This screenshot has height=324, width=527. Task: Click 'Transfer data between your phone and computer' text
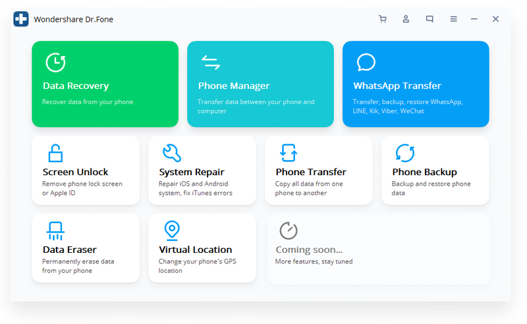[256, 106]
